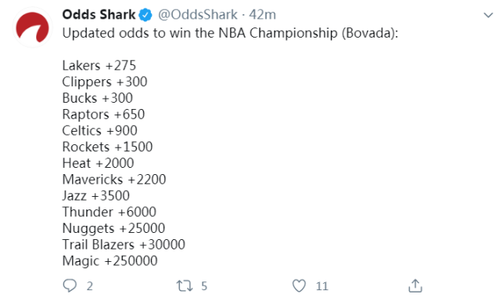This screenshot has height=298, width=504.
Task: Click the "Updated odds to win" headline text
Action: pyautogui.click(x=127, y=33)
